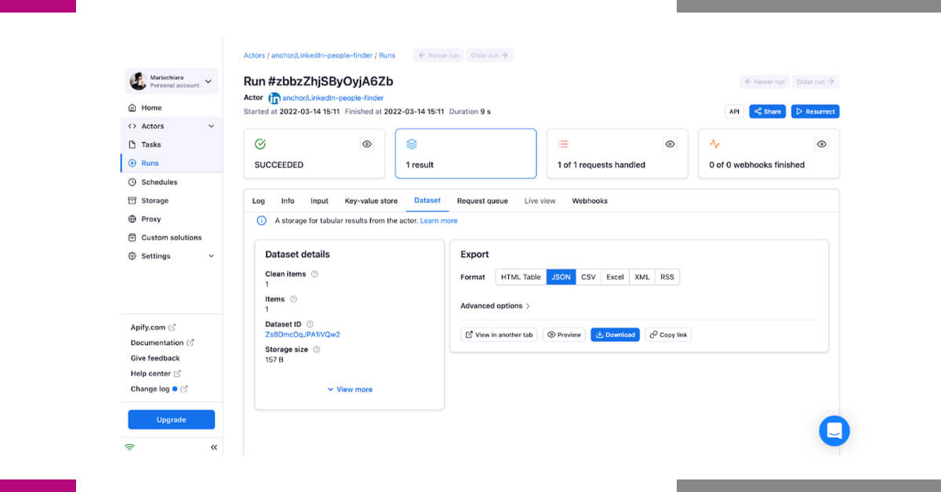Click the API button
This screenshot has width=941, height=492.
[735, 111]
